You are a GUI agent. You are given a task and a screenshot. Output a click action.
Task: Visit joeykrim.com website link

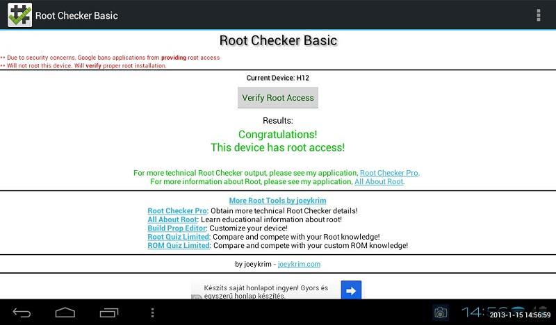(299, 264)
